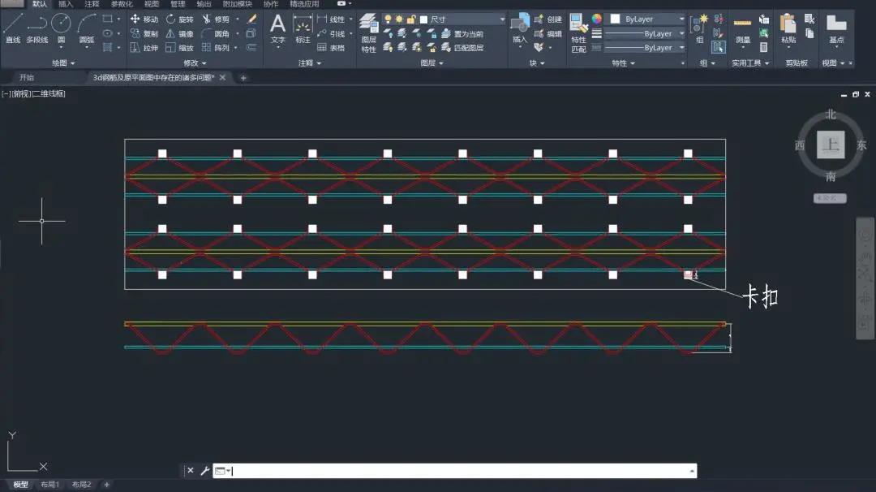Choose the Circle (圆) tool
The image size is (876, 492).
pos(61,28)
